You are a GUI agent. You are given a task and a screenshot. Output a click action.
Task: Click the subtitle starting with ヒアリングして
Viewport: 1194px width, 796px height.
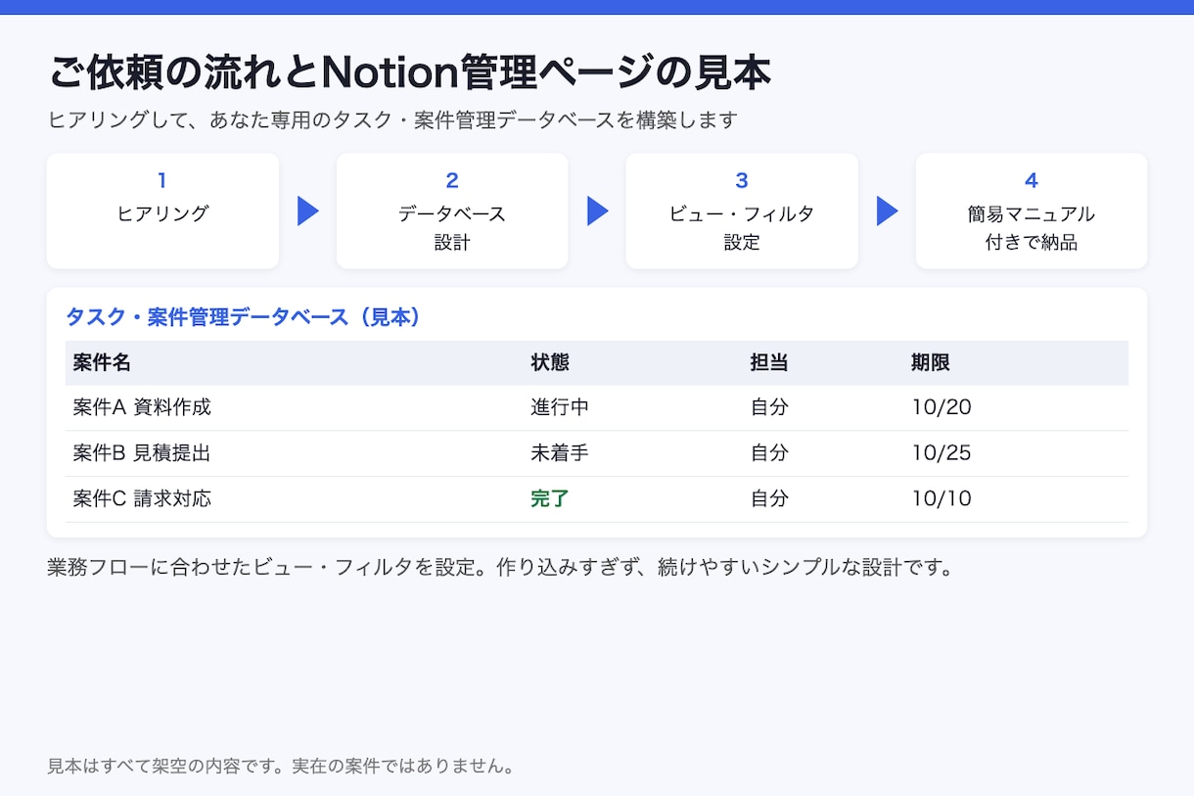click(x=391, y=120)
